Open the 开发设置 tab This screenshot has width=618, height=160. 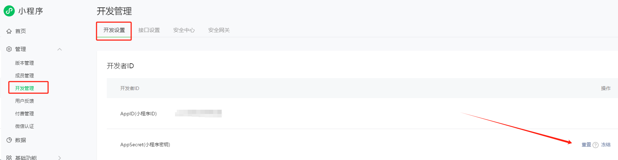[x=114, y=30]
